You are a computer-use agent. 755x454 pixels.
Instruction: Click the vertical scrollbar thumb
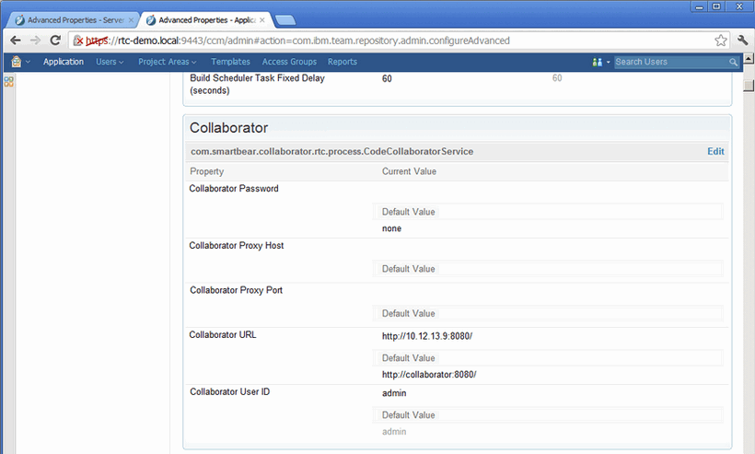[749, 86]
